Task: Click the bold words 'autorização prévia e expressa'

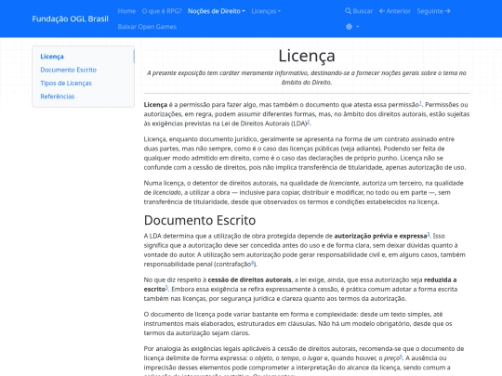Action: click(380, 236)
